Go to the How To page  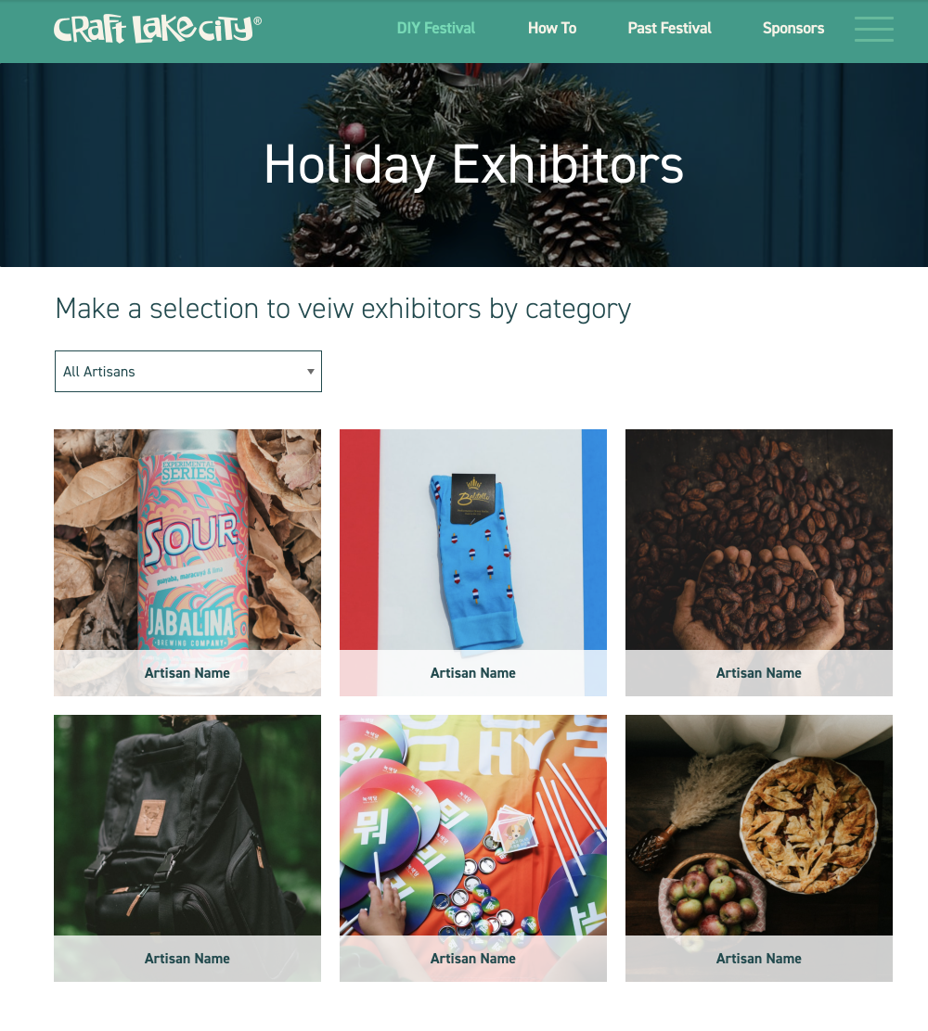552,28
